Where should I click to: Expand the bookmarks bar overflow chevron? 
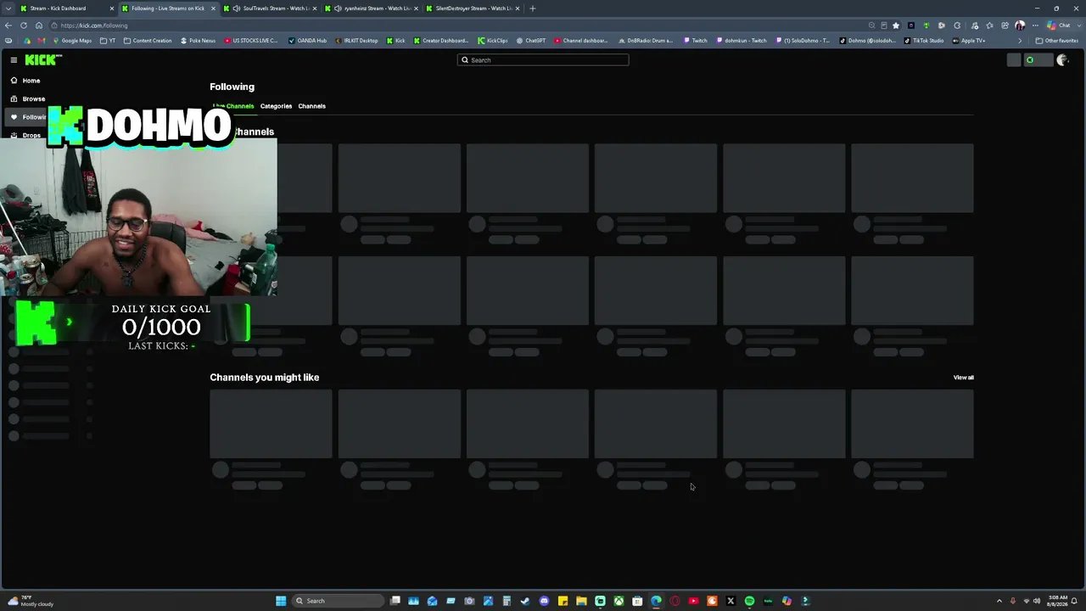pos(1020,41)
